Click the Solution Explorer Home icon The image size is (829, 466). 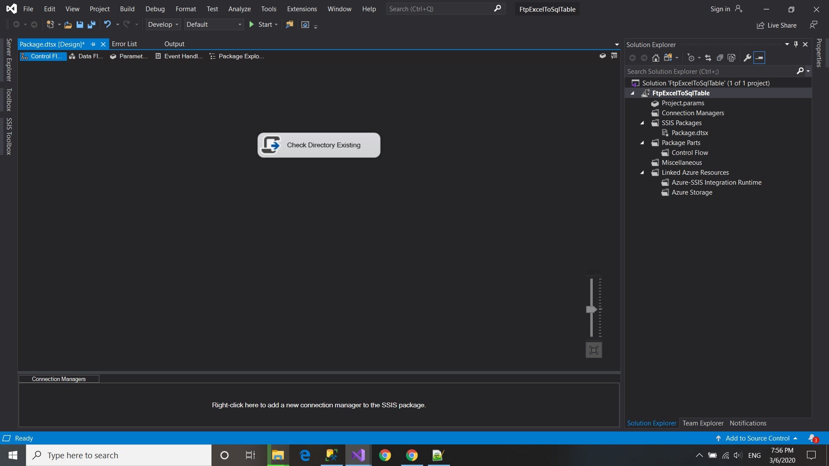tap(656, 58)
